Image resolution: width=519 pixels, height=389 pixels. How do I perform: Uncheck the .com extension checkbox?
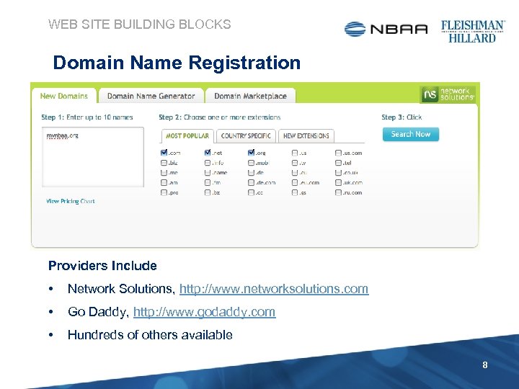(x=164, y=153)
